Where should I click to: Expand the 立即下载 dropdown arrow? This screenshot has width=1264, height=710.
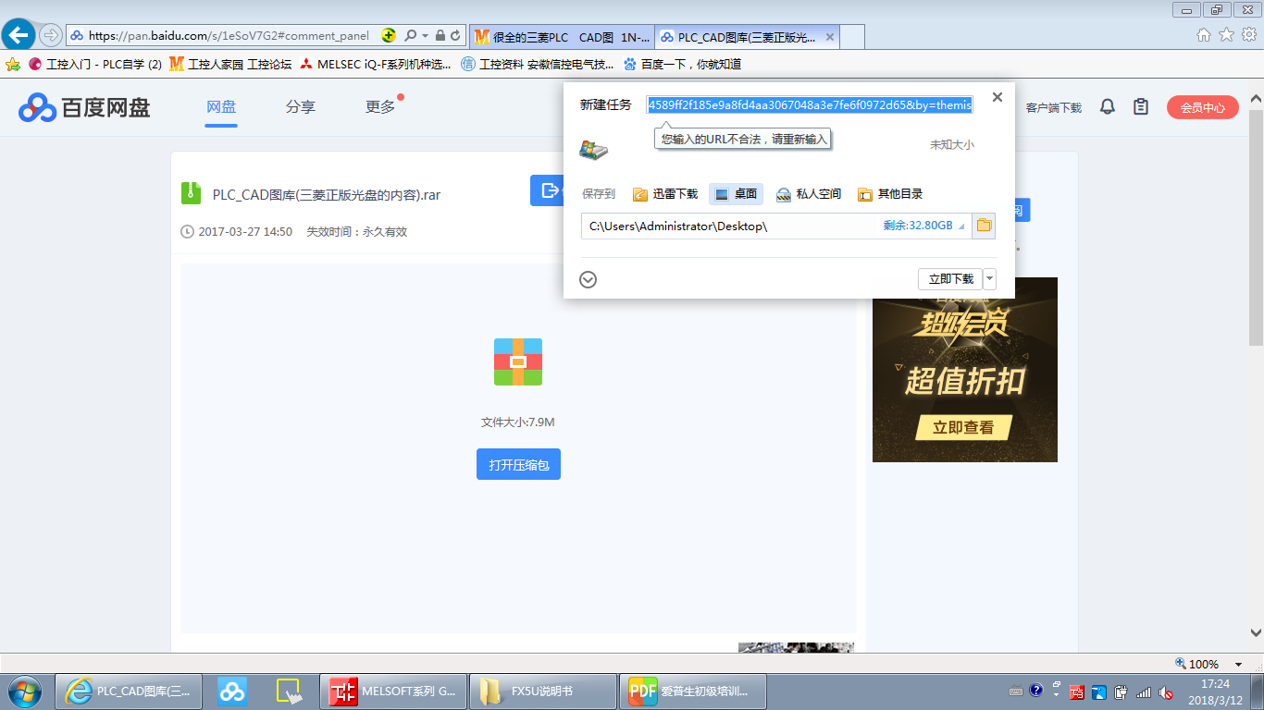990,278
